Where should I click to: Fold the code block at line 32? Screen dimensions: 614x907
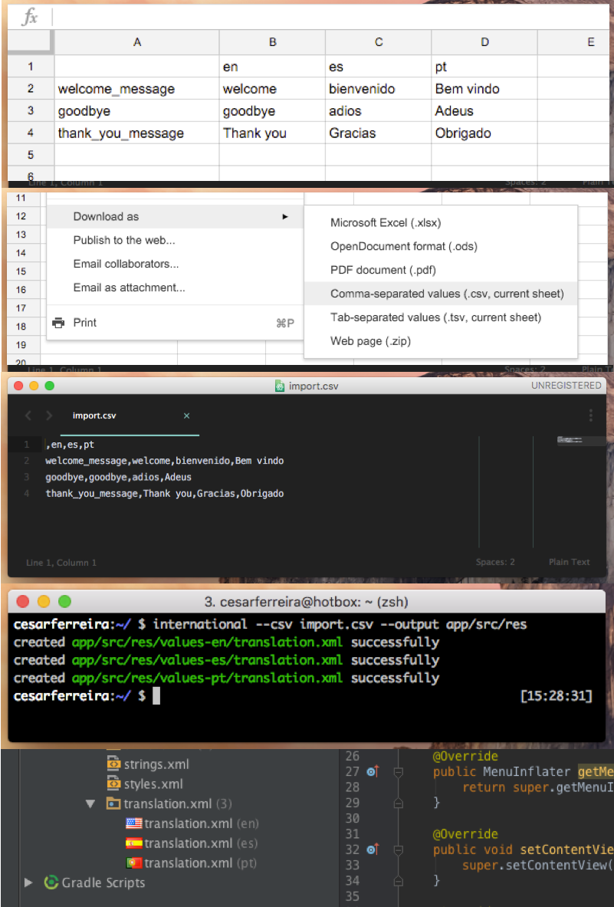coord(398,849)
